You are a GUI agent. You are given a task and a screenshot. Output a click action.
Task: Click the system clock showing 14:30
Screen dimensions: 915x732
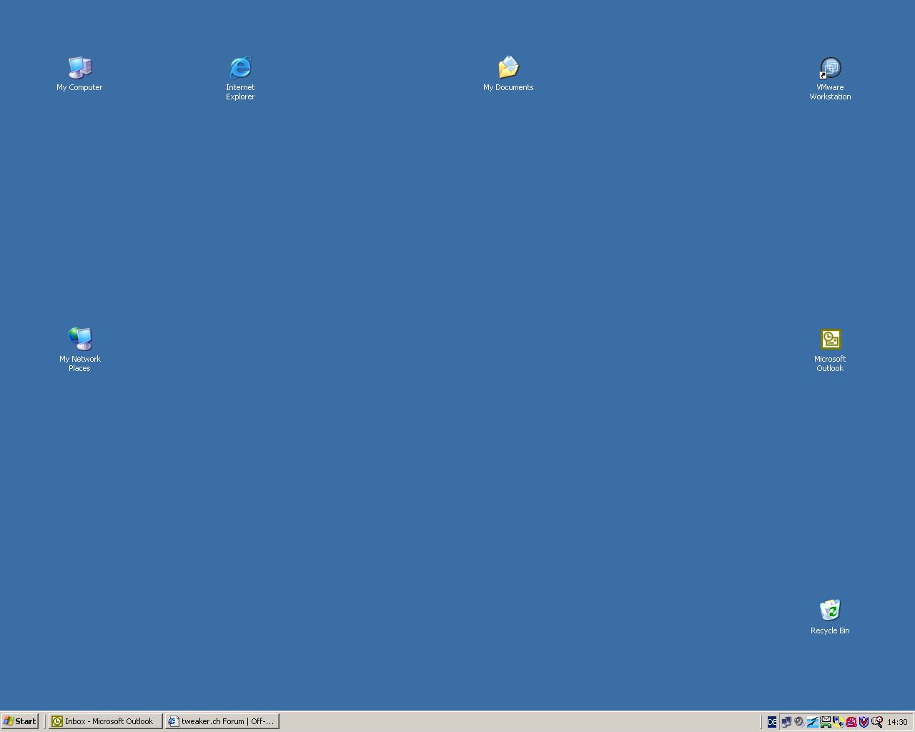[897, 722]
